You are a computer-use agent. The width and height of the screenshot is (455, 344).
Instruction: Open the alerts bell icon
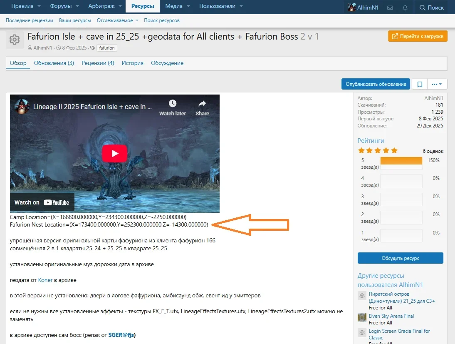point(405,7)
